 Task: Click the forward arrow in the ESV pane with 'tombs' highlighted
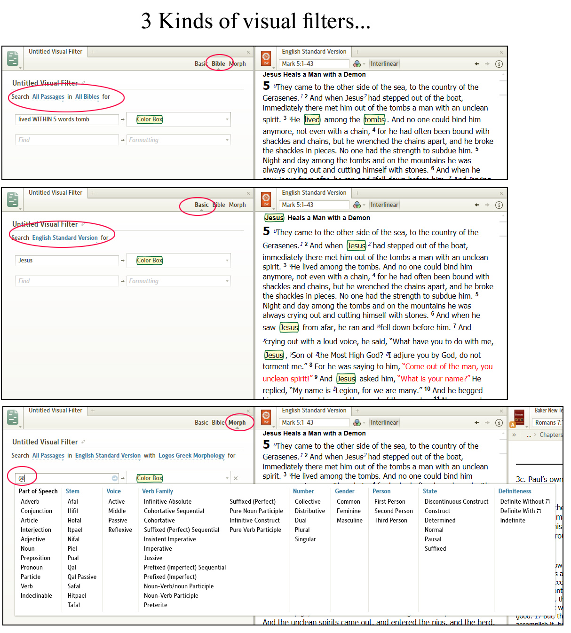pos(487,64)
